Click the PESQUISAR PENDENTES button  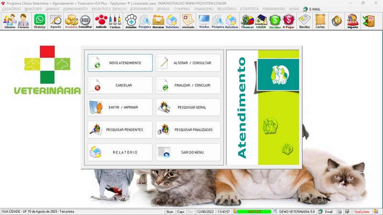pos(120,129)
